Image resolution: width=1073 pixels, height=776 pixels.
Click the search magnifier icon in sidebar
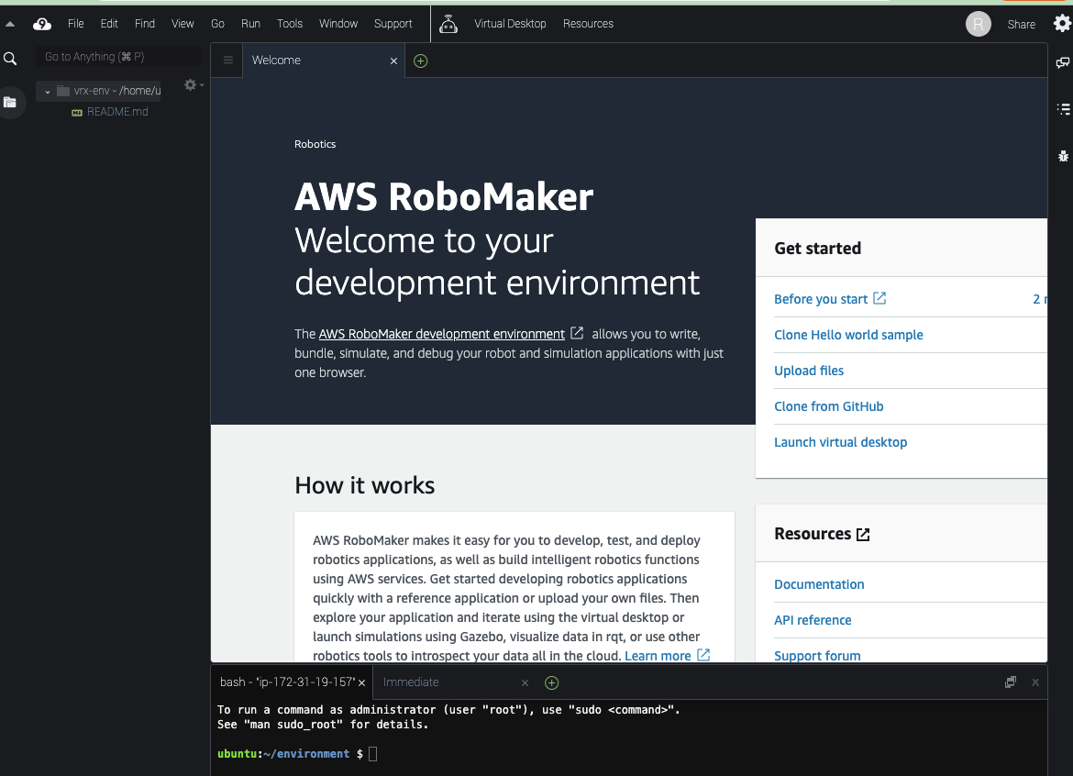click(x=10, y=59)
